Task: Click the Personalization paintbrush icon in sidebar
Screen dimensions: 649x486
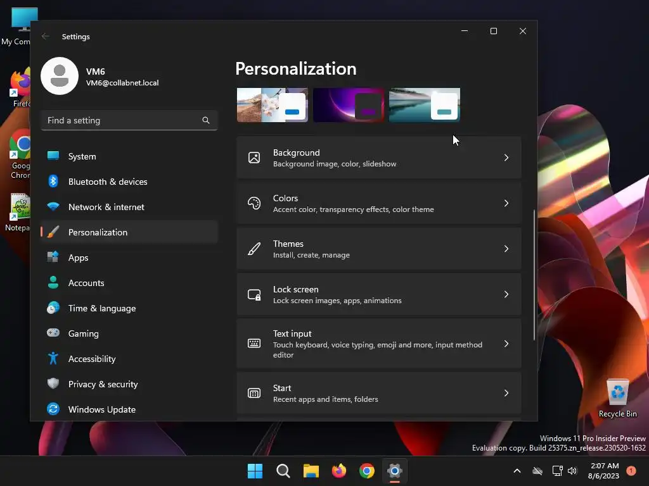Action: tap(53, 232)
